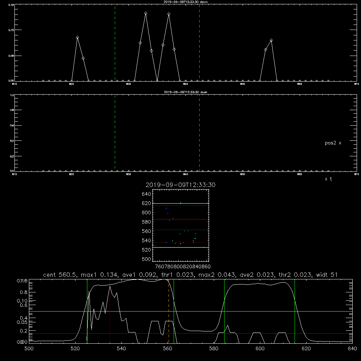This screenshot has height=361, width=361.
Task: Click the '2019-09-09T12:33:30 dusk' plot title
Action: point(186,92)
